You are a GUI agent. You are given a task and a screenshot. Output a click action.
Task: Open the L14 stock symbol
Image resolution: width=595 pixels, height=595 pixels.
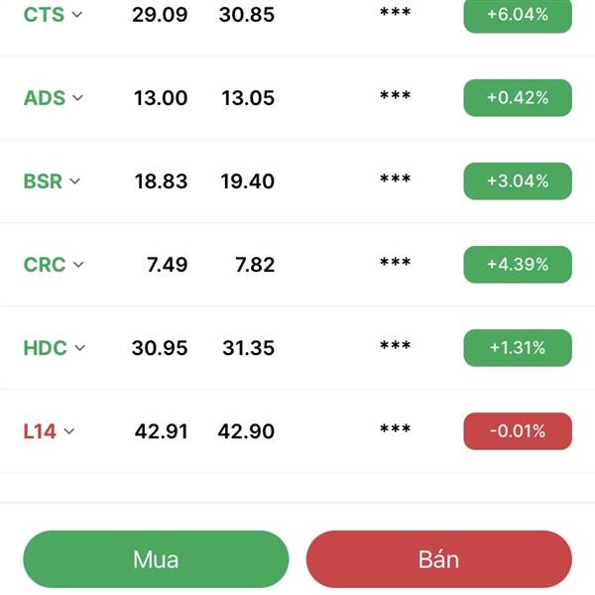point(40,431)
